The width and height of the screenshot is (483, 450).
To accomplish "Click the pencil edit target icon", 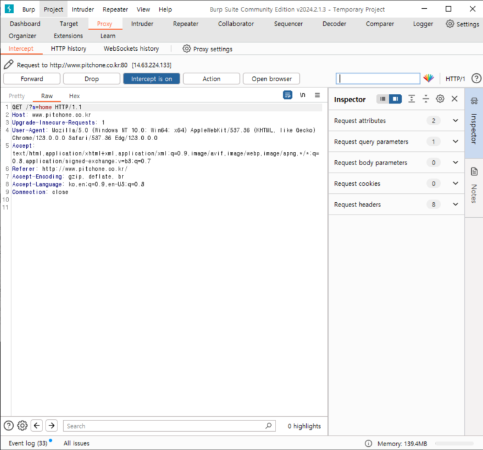I will tap(9, 64).
